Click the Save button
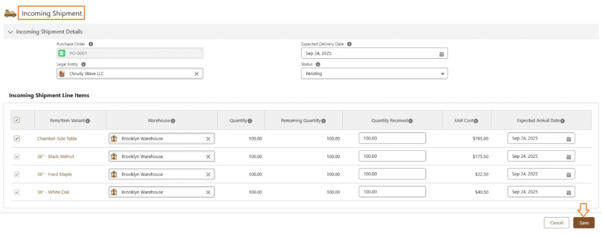 583,223
